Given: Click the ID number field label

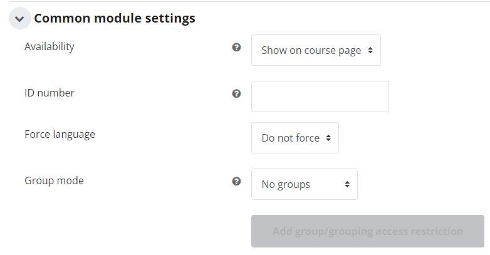Looking at the screenshot, I should click(x=50, y=93).
